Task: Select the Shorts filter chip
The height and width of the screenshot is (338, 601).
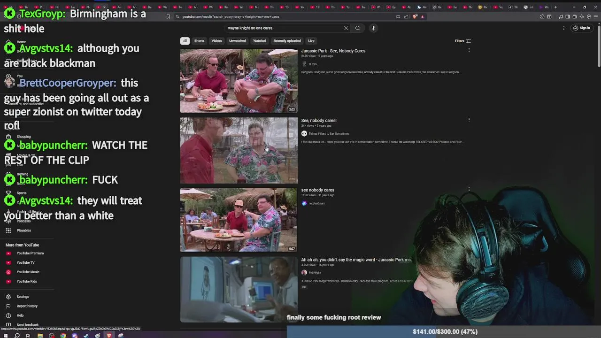Action: [199, 41]
